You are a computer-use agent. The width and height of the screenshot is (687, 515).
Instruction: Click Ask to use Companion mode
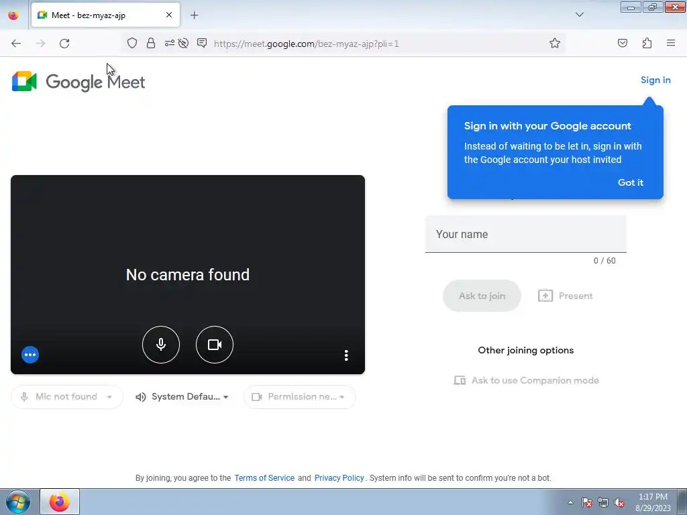click(526, 380)
